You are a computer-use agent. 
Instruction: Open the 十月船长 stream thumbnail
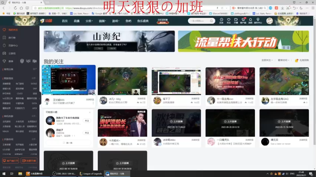pyautogui.click(x=122, y=123)
